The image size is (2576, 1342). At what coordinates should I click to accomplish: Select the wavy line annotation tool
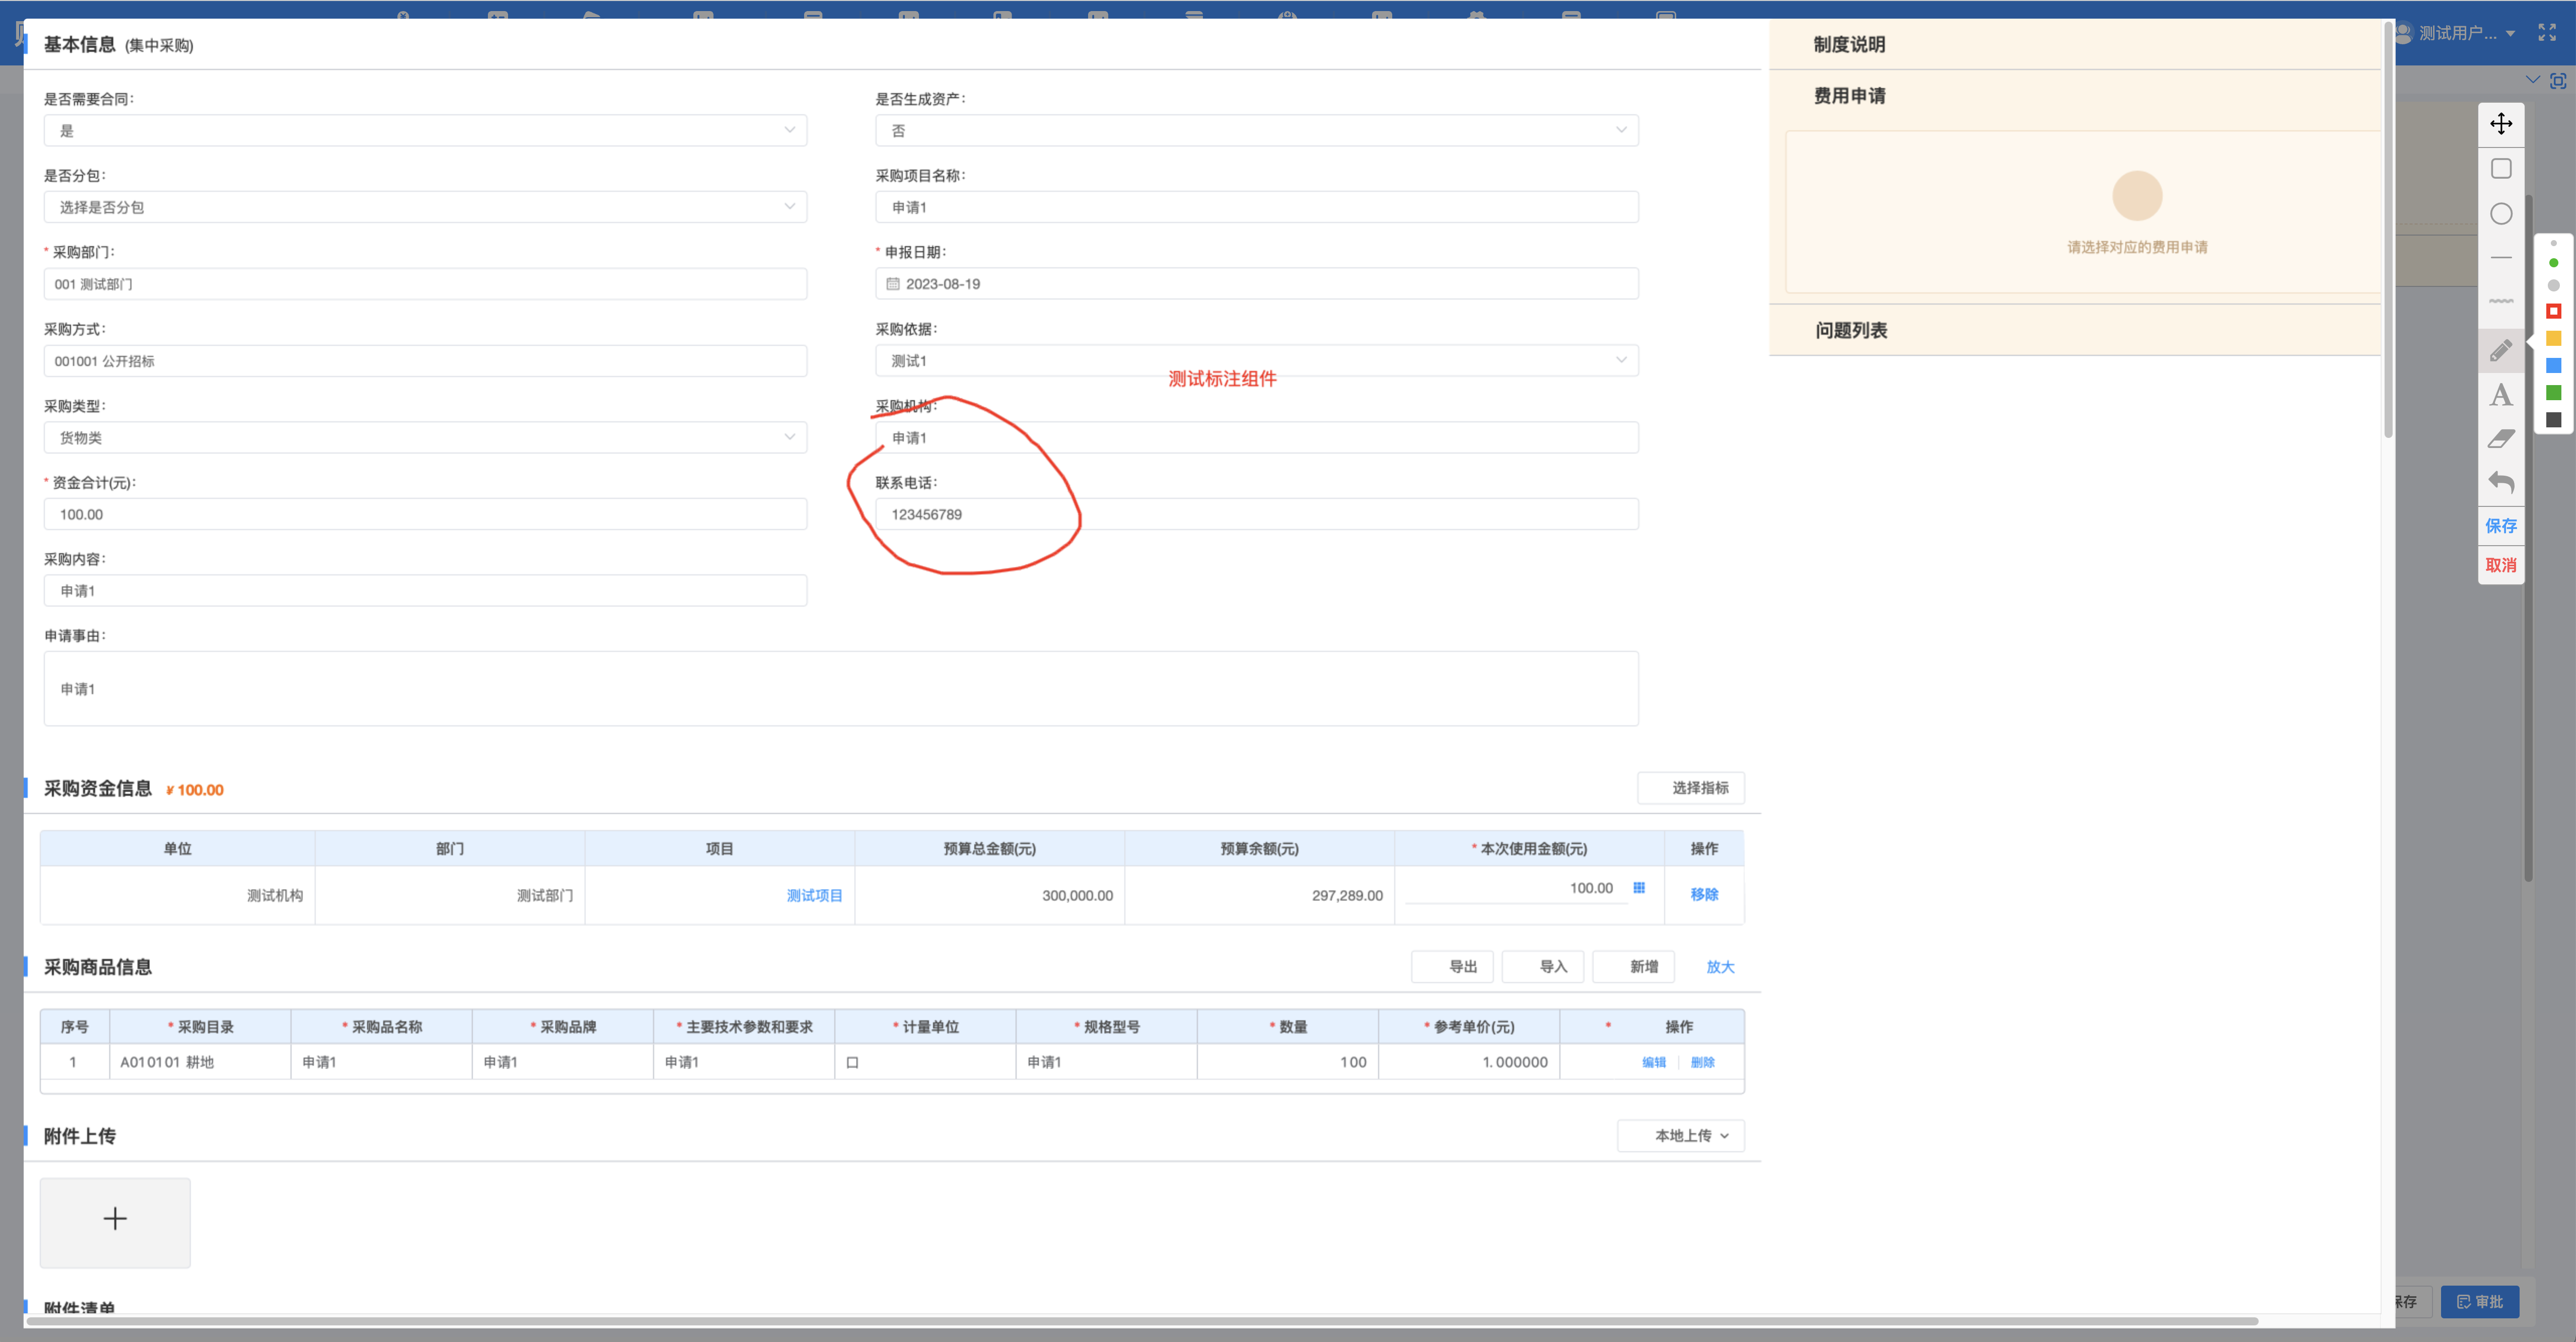[2500, 301]
